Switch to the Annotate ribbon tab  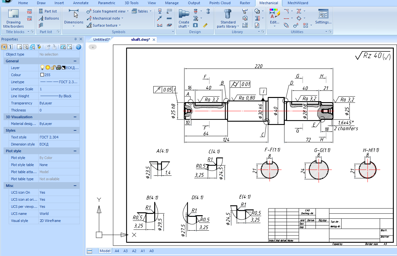tap(80, 3)
